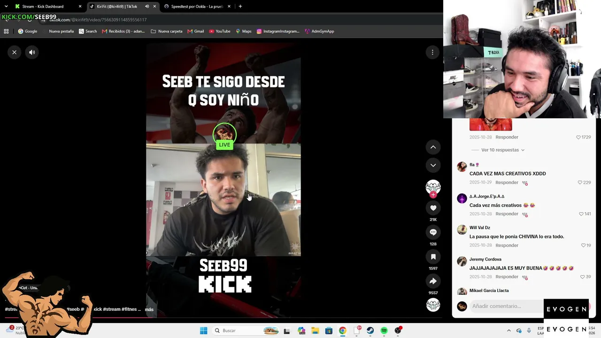
Task: Expand the video caption with 'más'
Action: pos(149,309)
